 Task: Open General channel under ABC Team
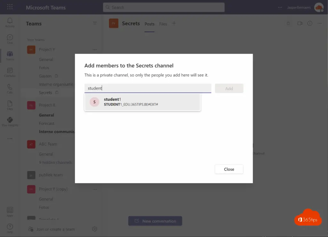point(46,154)
